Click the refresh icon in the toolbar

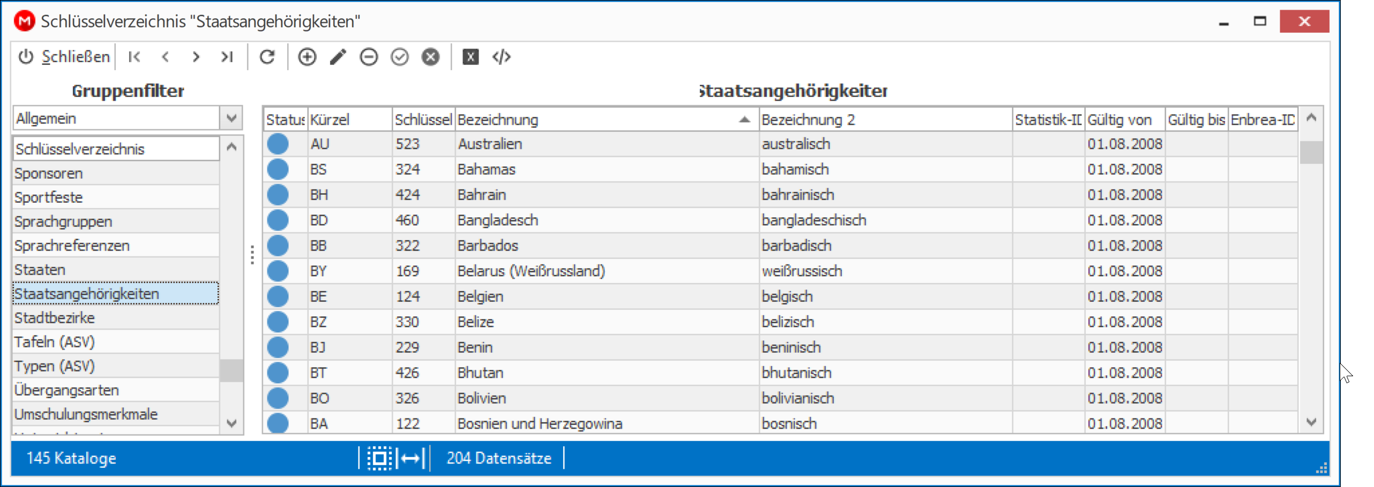267,57
